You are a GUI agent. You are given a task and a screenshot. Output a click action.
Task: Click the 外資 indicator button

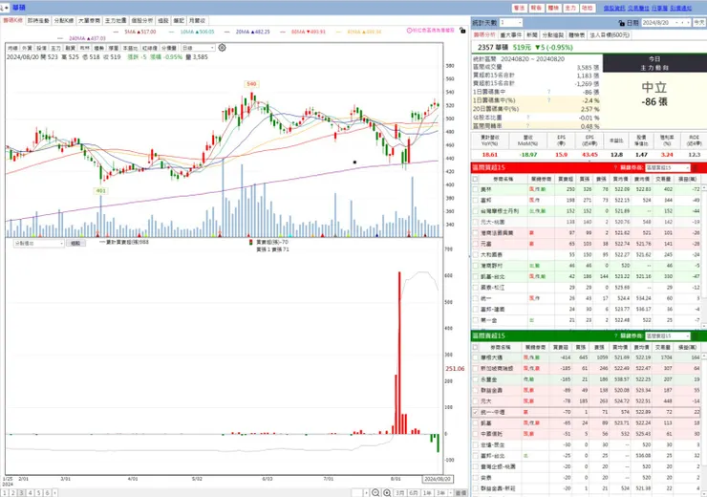pos(27,48)
